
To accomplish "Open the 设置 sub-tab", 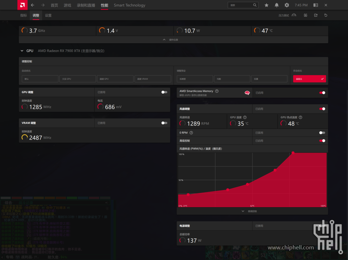I will coord(48,15).
